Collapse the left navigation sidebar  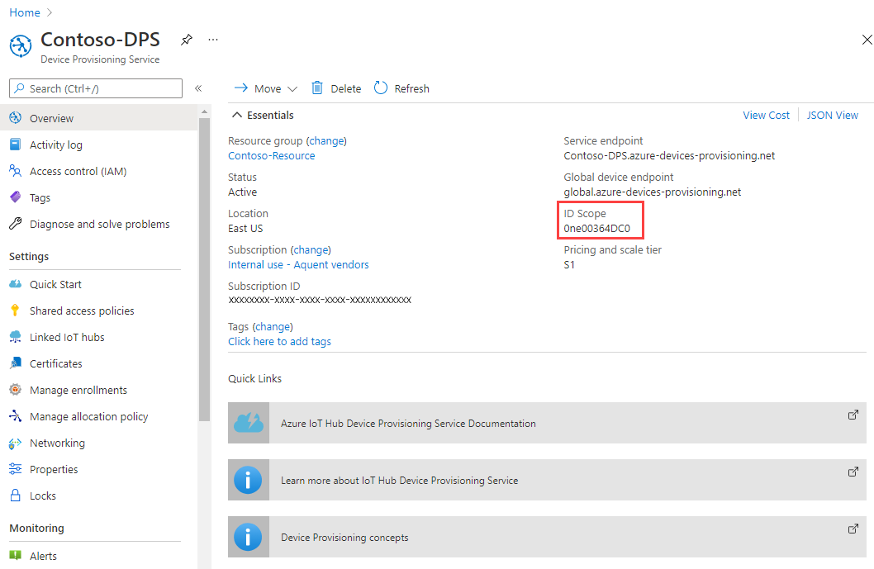click(x=198, y=88)
